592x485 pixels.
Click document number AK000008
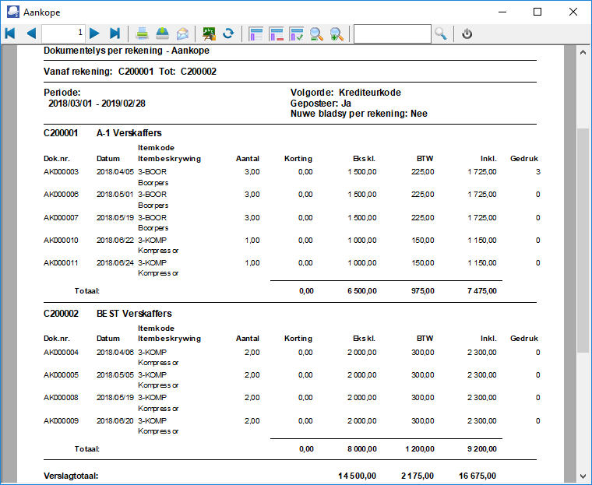point(62,398)
